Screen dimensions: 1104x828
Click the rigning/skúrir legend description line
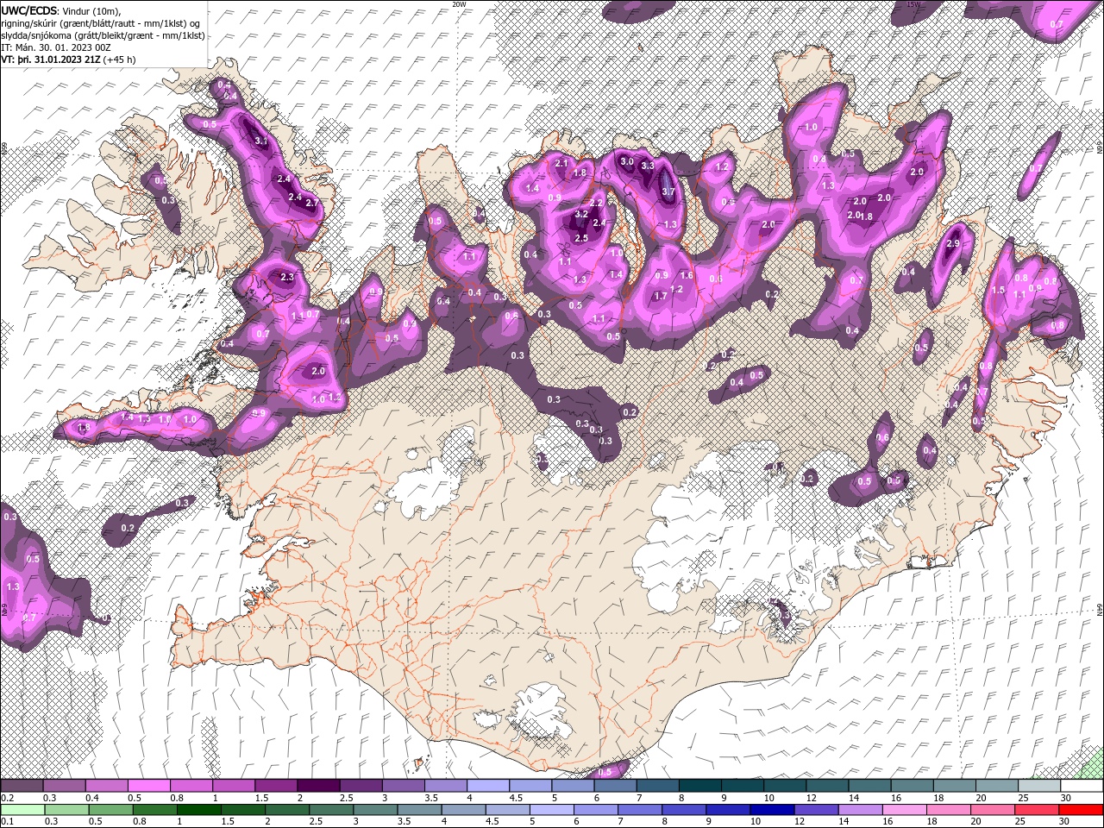point(101,23)
